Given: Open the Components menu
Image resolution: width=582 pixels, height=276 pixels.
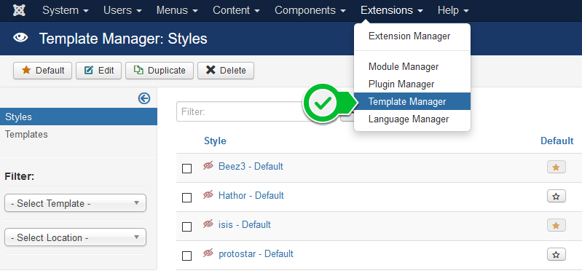Looking at the screenshot, I should click(x=310, y=10).
